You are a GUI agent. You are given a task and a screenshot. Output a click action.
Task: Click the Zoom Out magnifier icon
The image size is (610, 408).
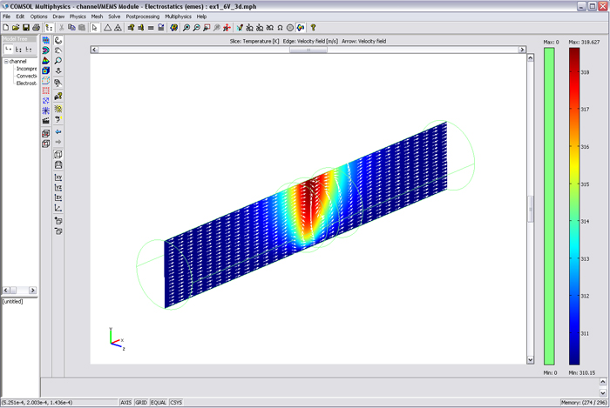click(196, 28)
